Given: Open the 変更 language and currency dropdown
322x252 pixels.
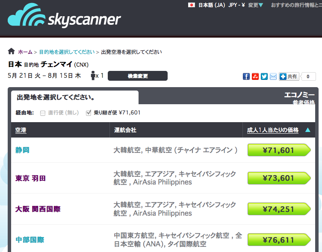Looking at the screenshot, I should point(255,5).
